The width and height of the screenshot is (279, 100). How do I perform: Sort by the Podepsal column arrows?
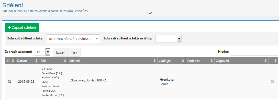211,61
